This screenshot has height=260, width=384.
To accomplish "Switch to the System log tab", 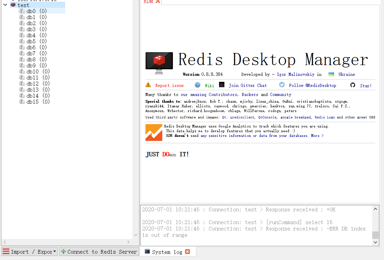I will click(167, 252).
